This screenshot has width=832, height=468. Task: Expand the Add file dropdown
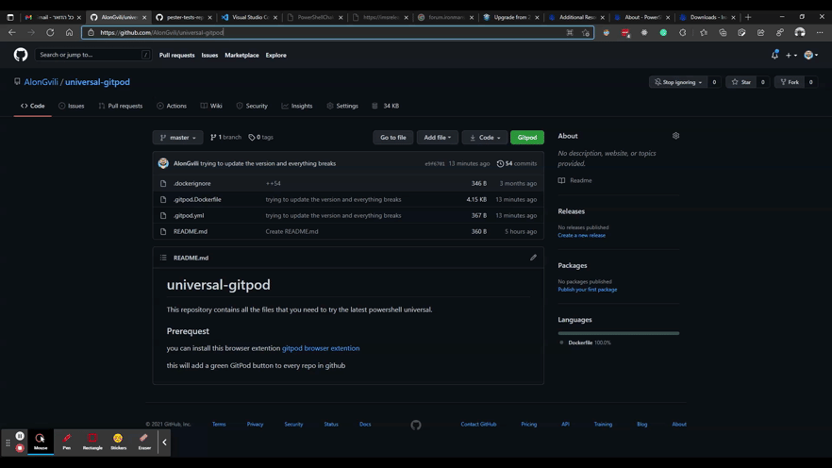tap(438, 138)
